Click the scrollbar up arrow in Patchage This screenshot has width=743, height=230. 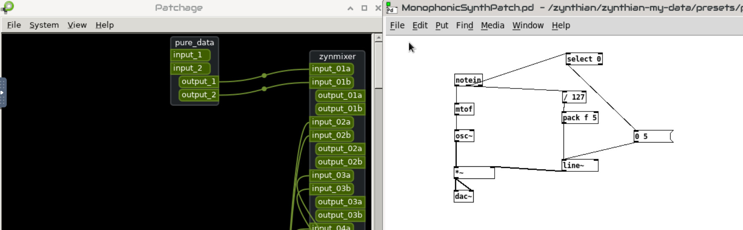point(378,37)
